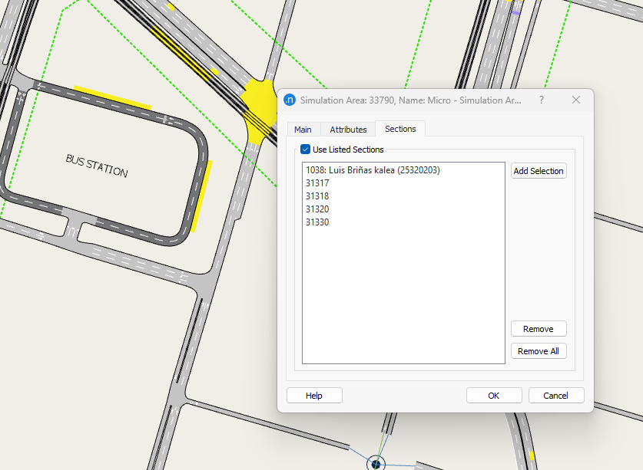This screenshot has width=643, height=470.
Task: Confirm changes with the OK button
Action: pos(494,395)
